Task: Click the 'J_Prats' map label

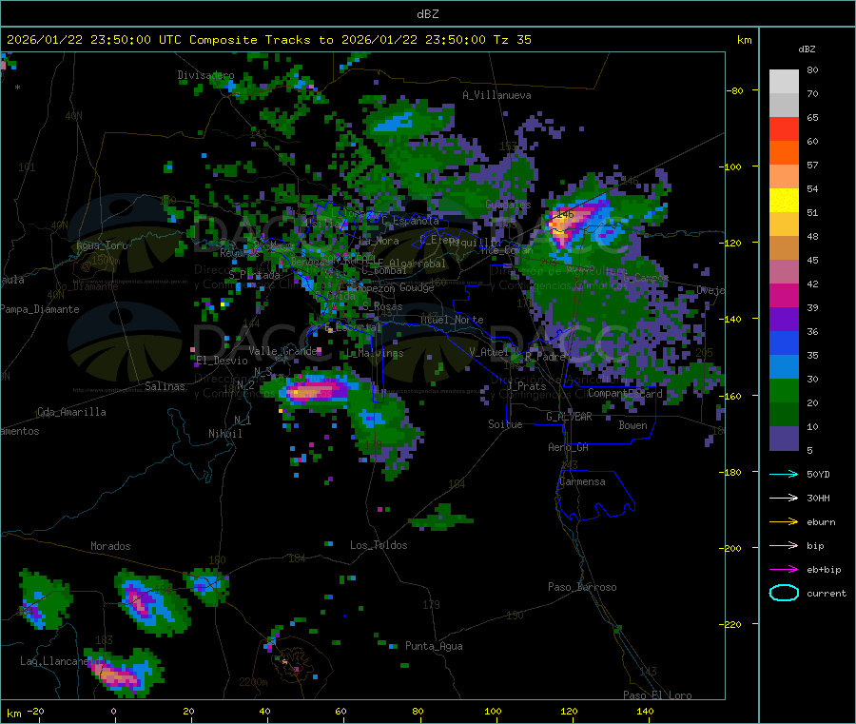Action: [x=526, y=386]
